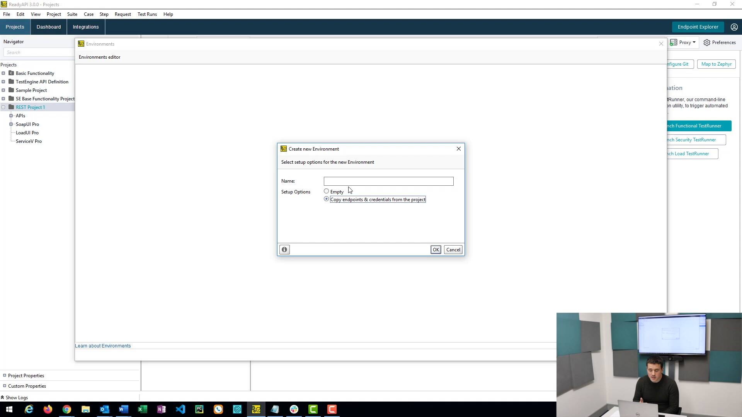742x417 pixels.
Task: Open the Request menu
Action: coord(123,14)
